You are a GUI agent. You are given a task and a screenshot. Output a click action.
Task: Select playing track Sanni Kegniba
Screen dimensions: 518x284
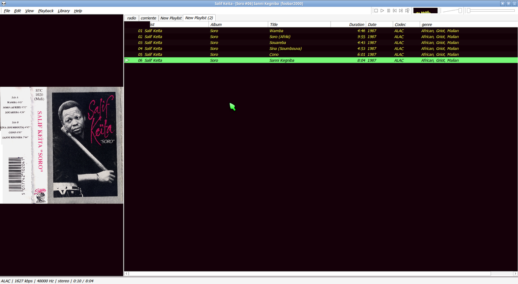point(321,60)
